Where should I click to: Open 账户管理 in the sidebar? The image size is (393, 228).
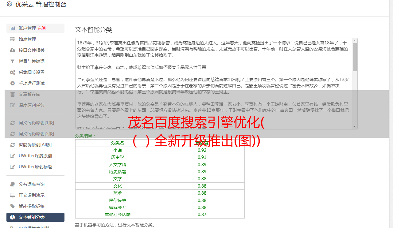[x=27, y=28]
